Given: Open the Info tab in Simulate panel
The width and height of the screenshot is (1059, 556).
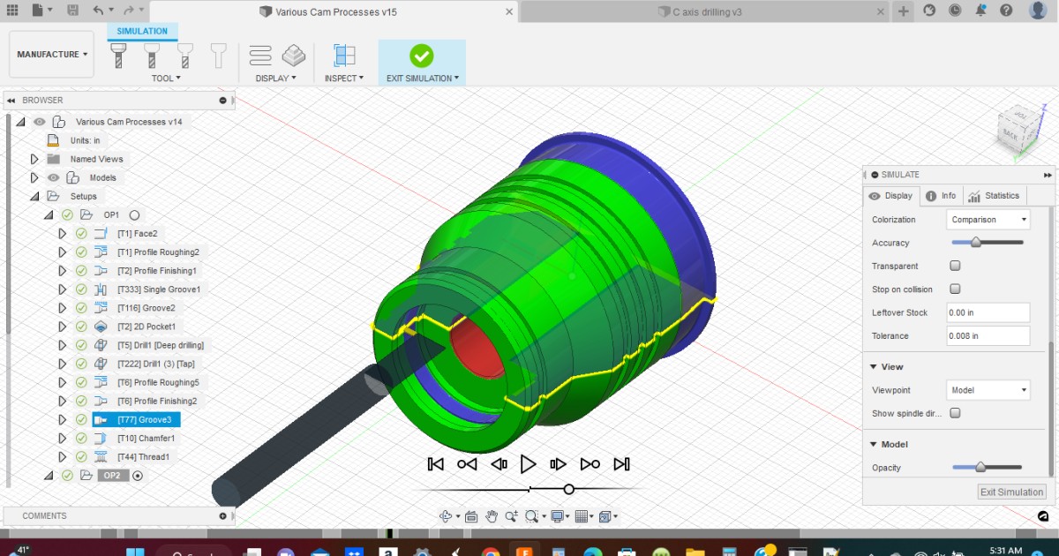Looking at the screenshot, I should coord(941,195).
